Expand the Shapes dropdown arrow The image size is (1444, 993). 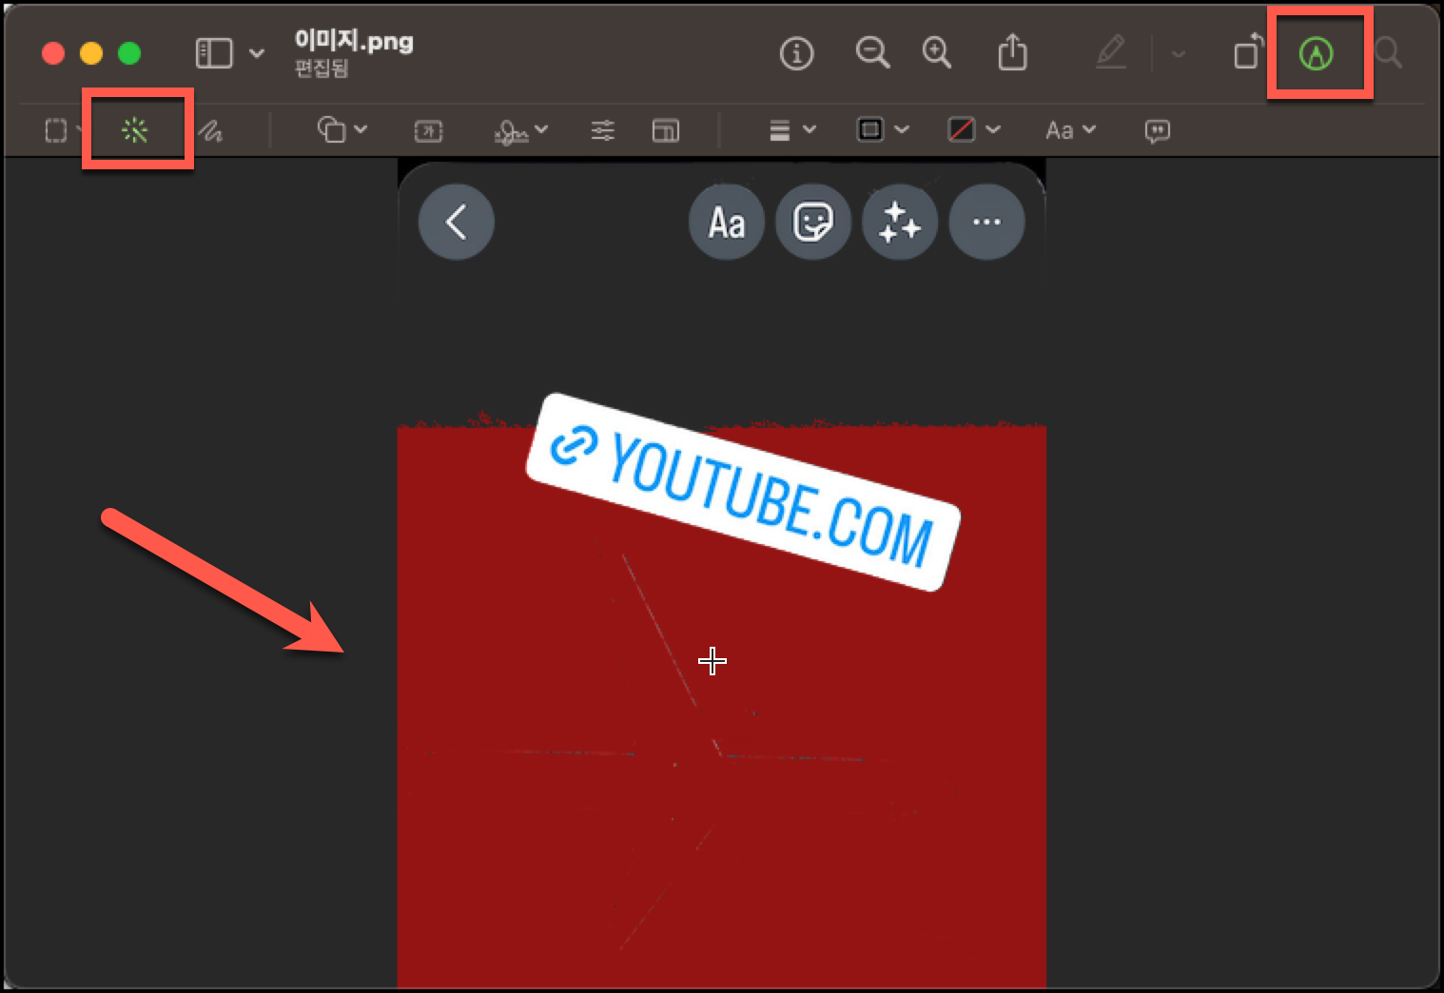pos(361,129)
